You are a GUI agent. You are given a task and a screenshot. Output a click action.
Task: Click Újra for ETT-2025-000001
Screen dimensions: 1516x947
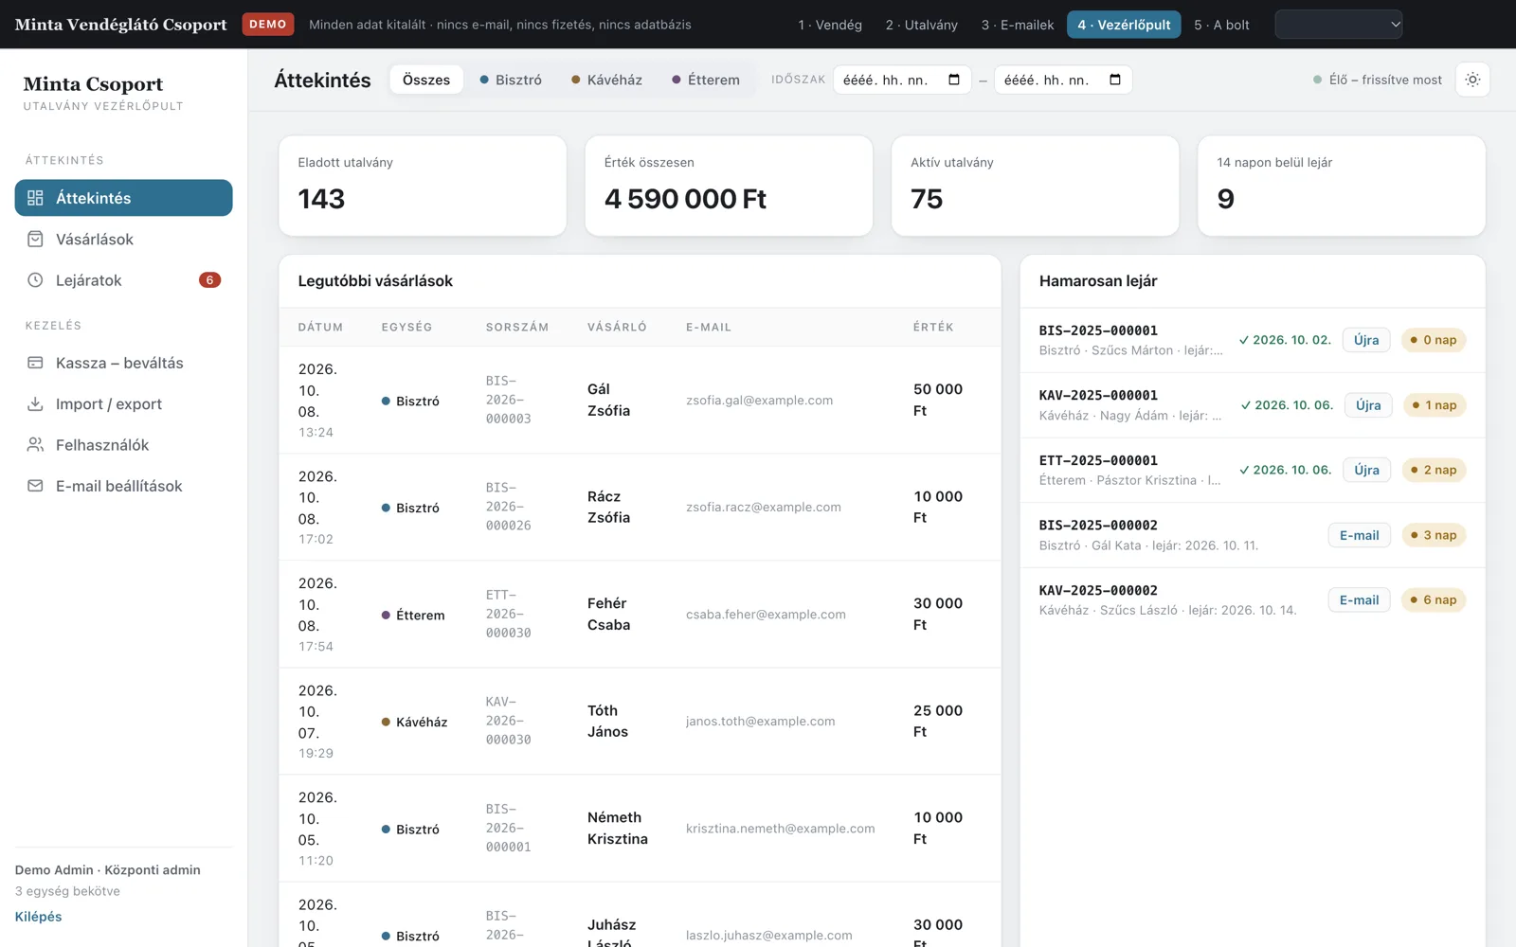coord(1366,470)
